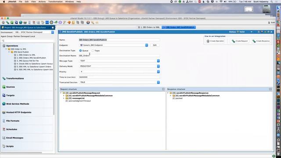Click the Create Request button
Viewport: 281px width, 158px height.
coord(240,41)
